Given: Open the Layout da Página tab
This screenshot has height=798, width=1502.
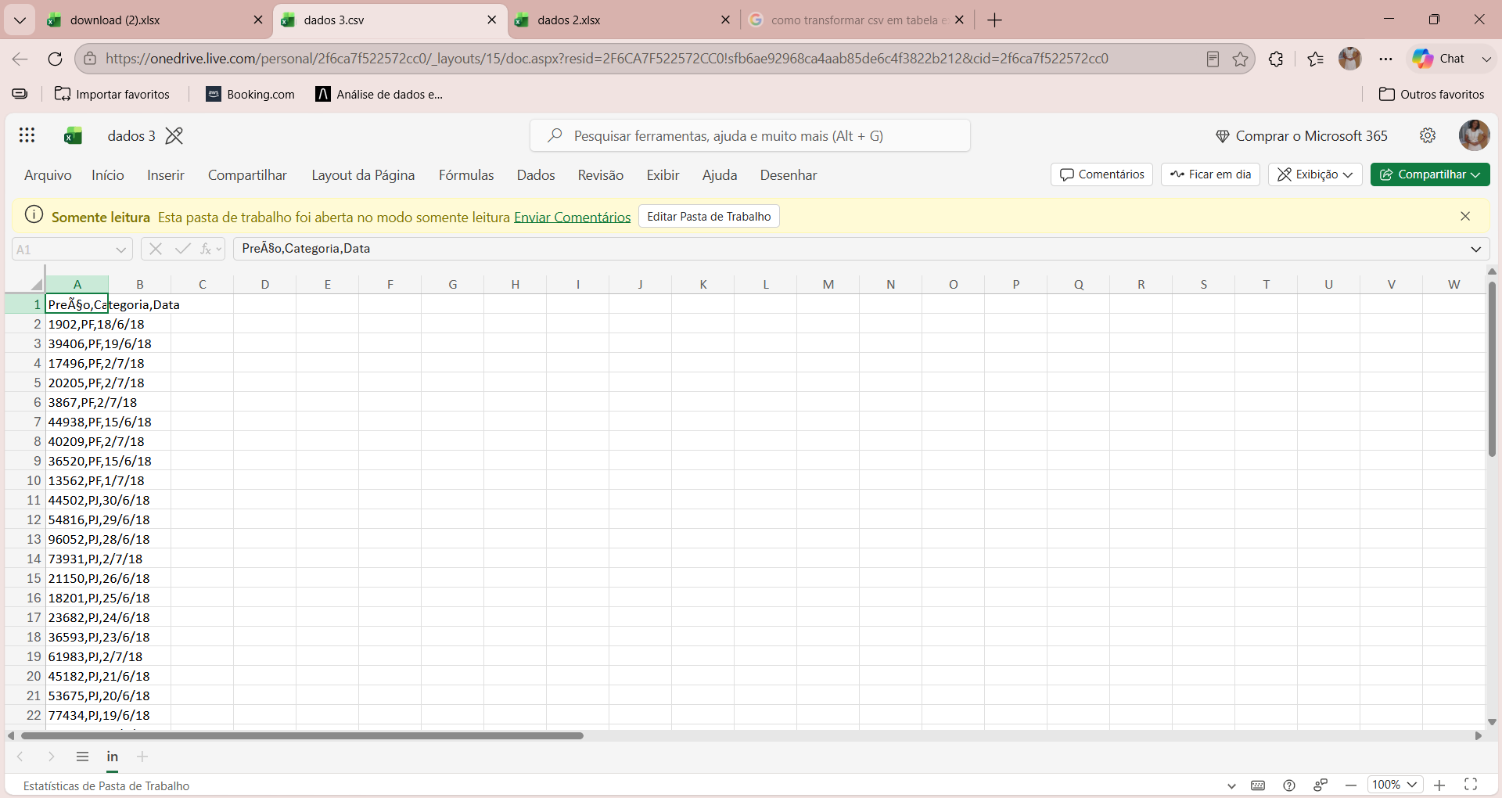Looking at the screenshot, I should pos(363,175).
